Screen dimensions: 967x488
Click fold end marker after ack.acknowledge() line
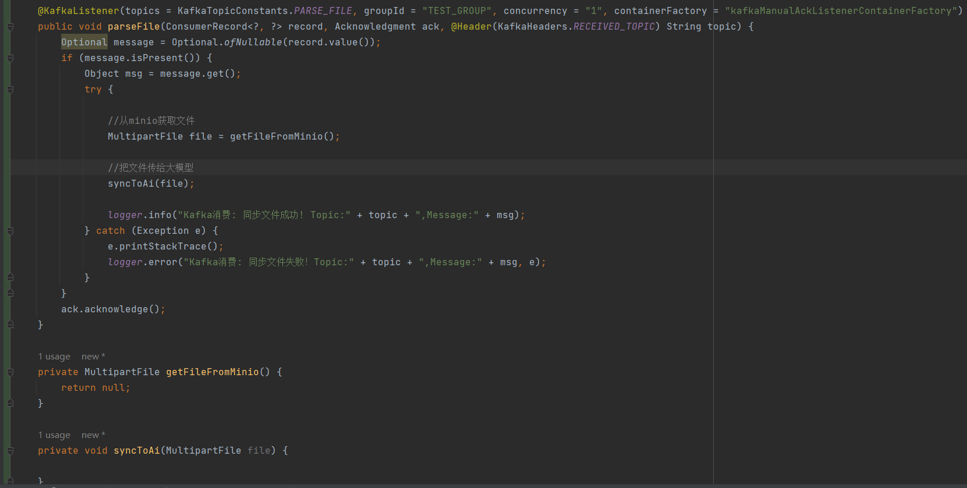[10, 325]
